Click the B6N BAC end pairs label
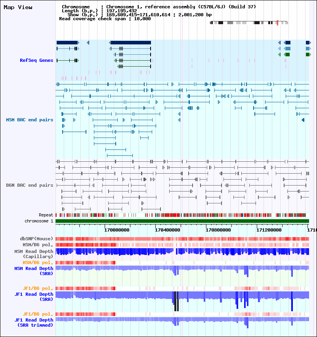This screenshot has width=317, height=337. [x=29, y=185]
